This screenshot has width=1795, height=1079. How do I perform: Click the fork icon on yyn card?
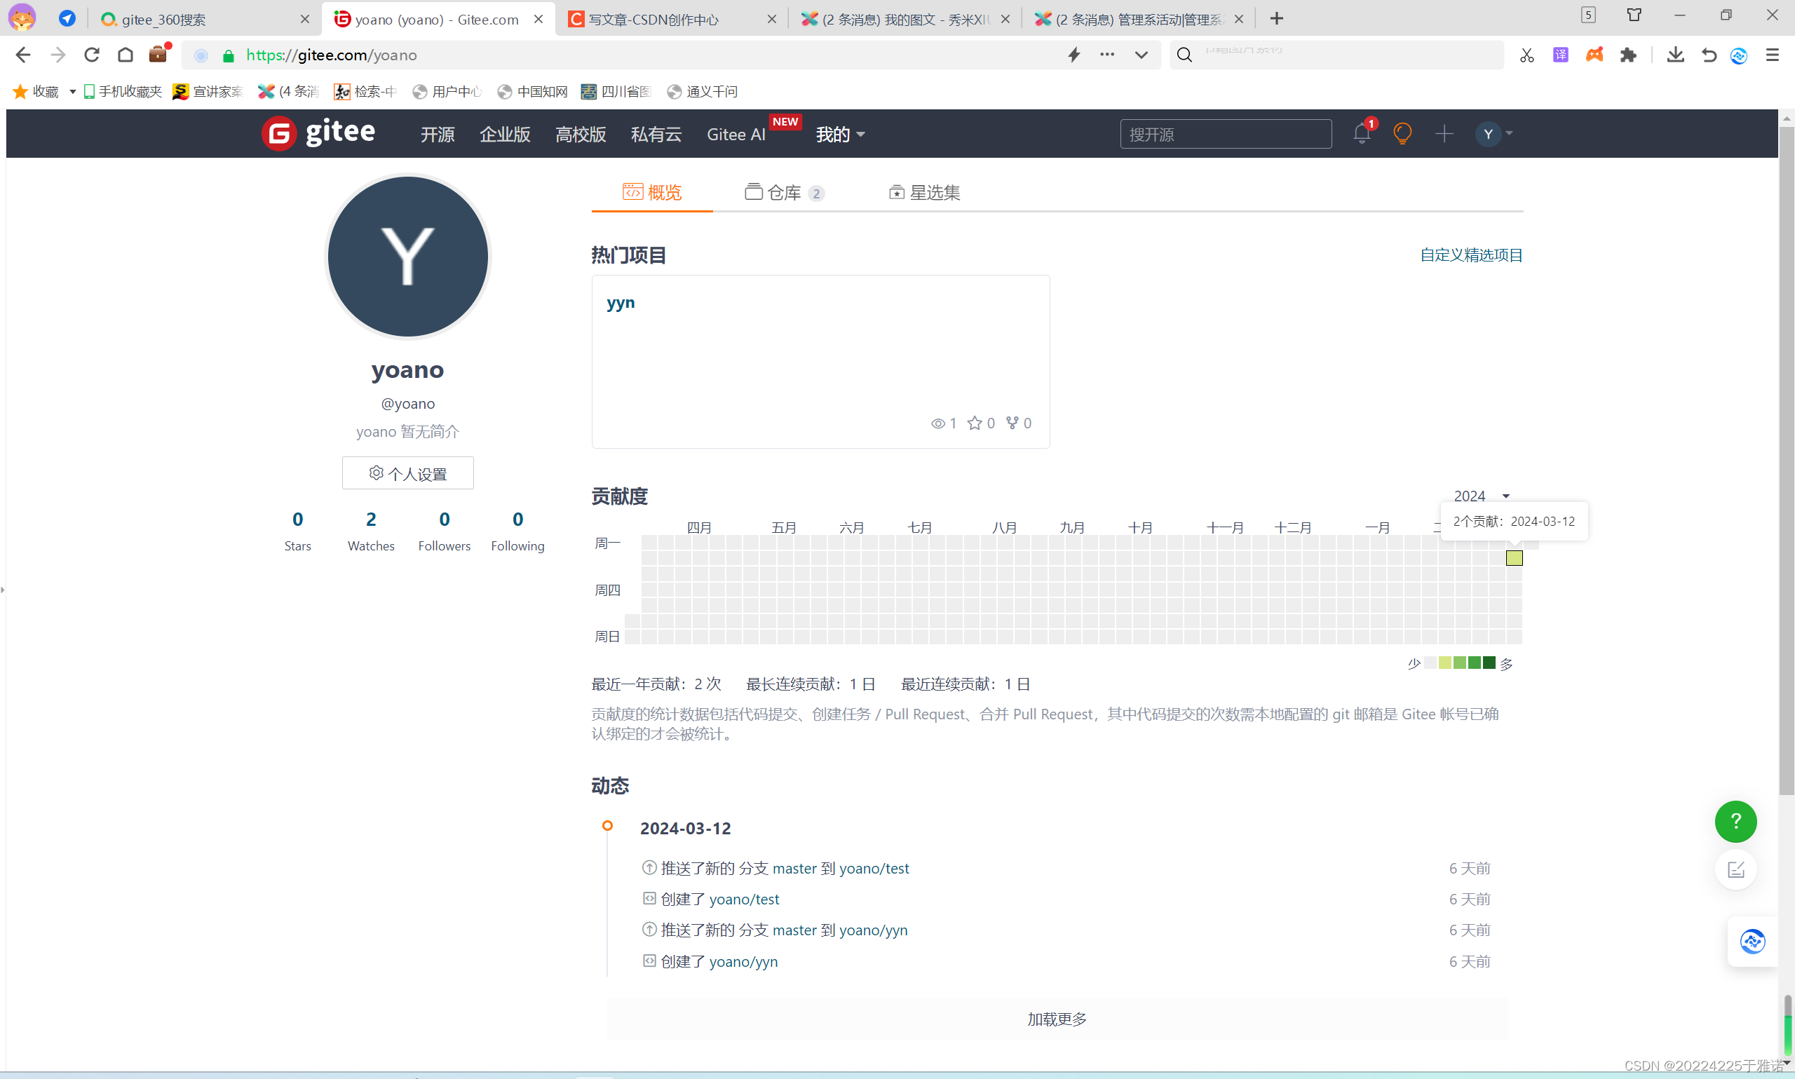click(x=1012, y=423)
